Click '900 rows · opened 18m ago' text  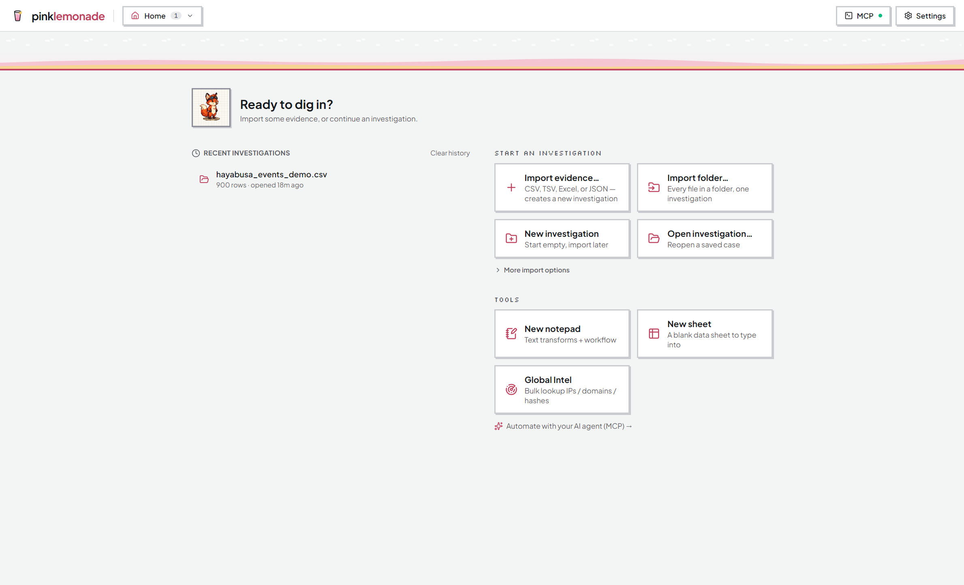coord(260,185)
